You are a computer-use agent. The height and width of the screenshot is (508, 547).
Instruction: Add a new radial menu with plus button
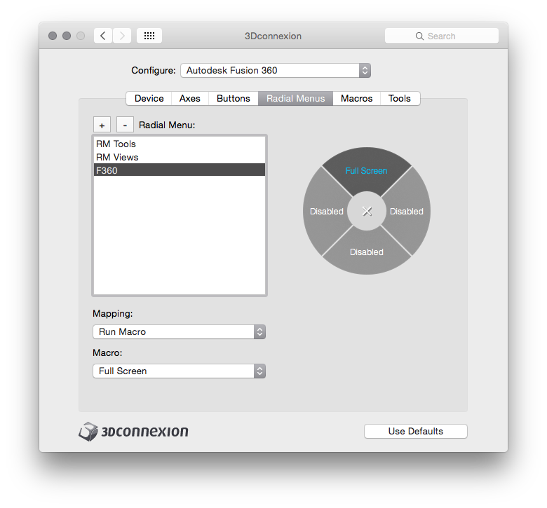click(x=102, y=125)
